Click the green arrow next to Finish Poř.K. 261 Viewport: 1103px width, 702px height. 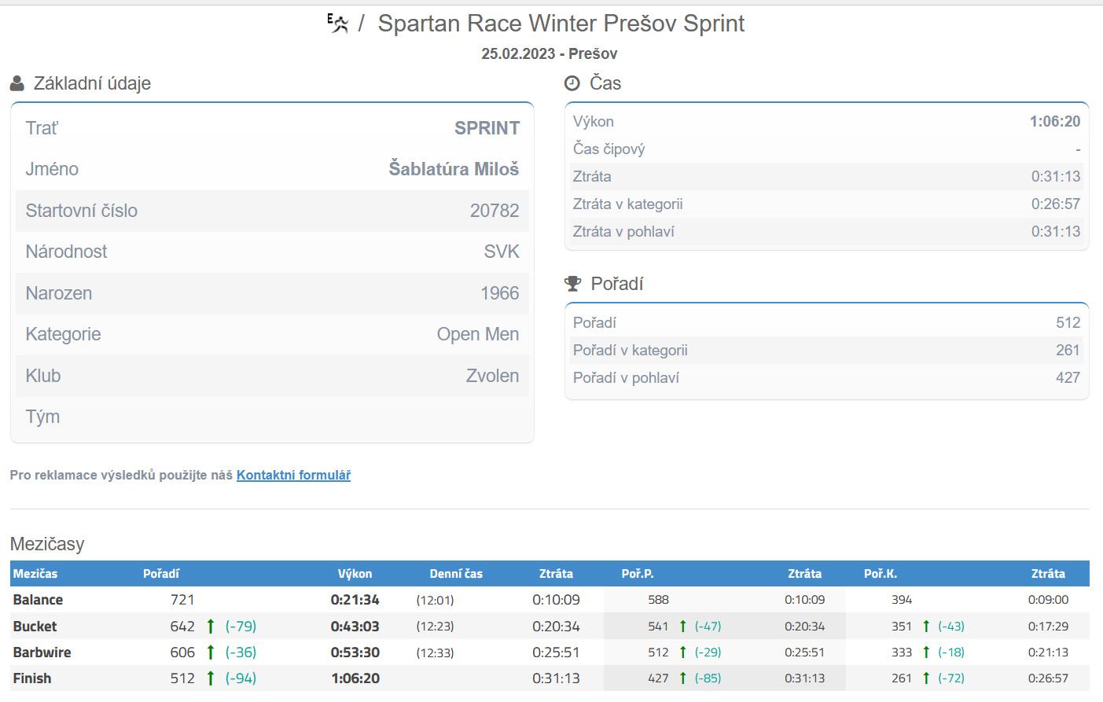coord(927,678)
